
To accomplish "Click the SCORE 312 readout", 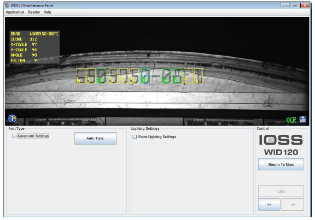I will (x=24, y=39).
